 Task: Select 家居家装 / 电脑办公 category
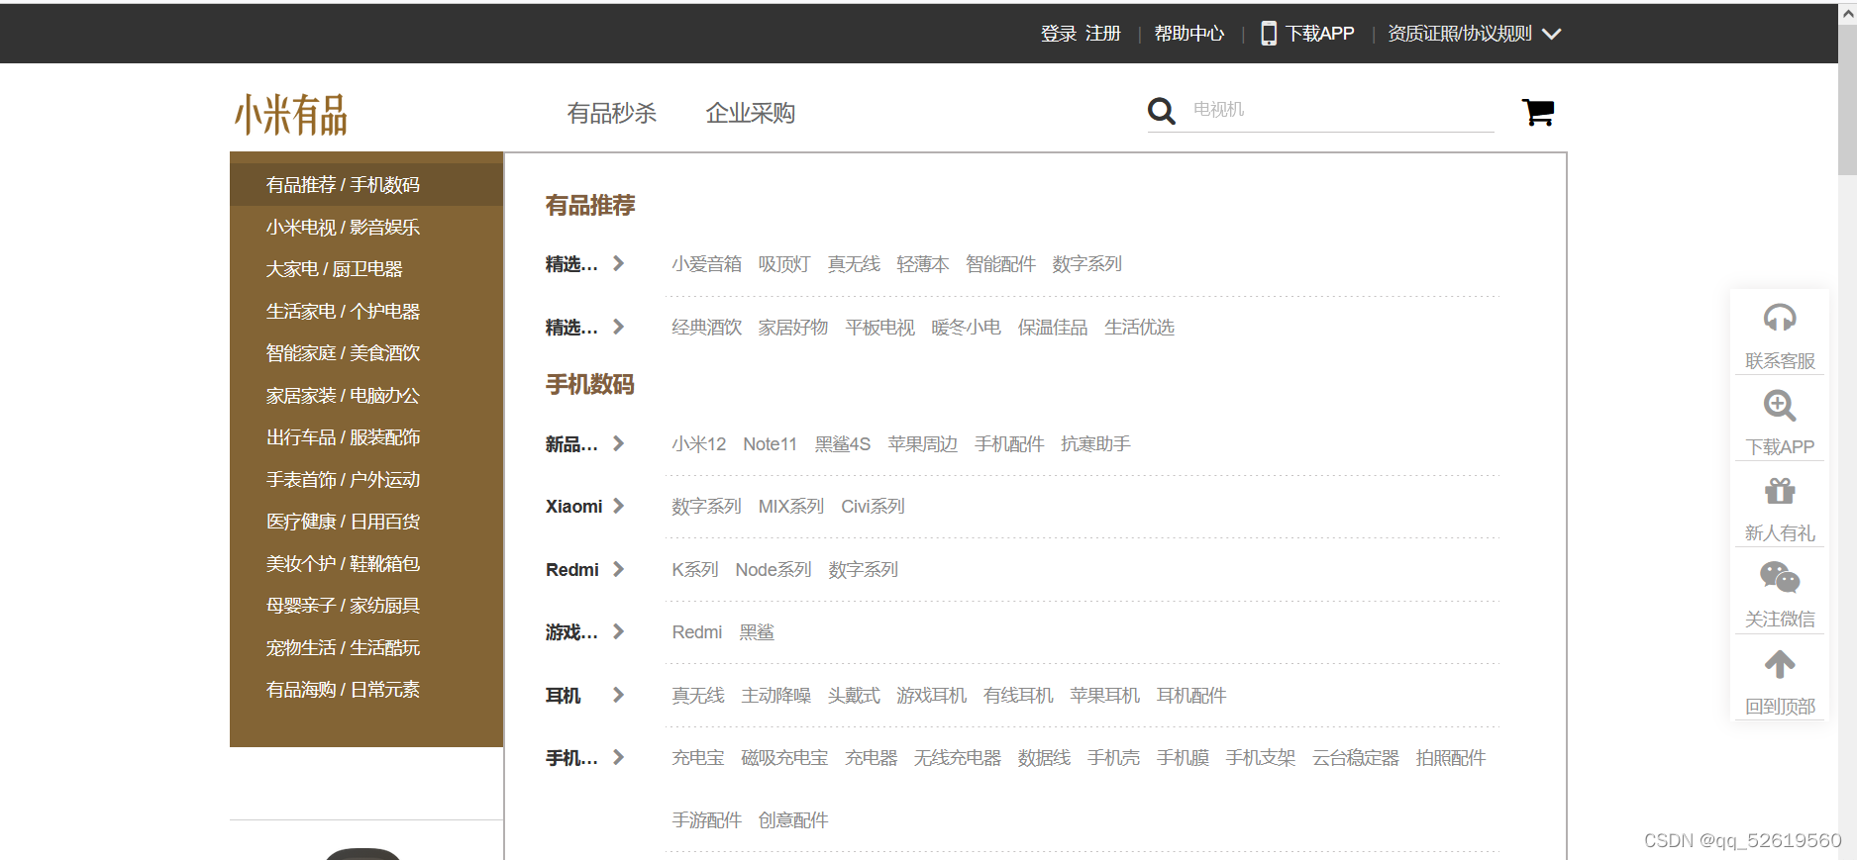(x=366, y=395)
